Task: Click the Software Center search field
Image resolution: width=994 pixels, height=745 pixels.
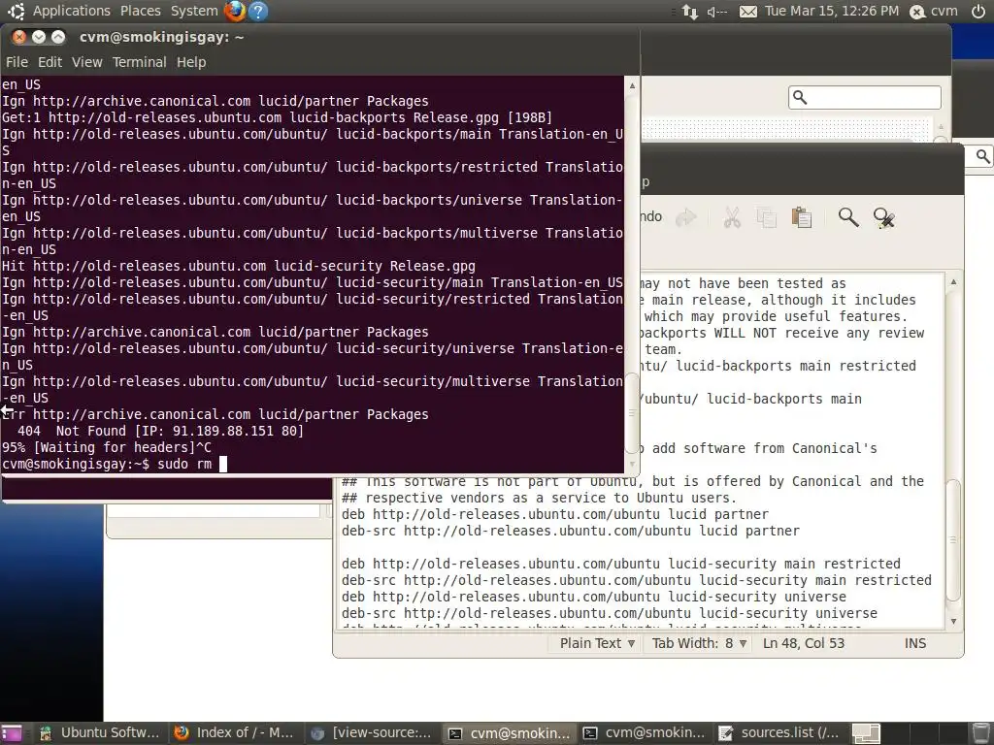Action: pyautogui.click(x=865, y=98)
